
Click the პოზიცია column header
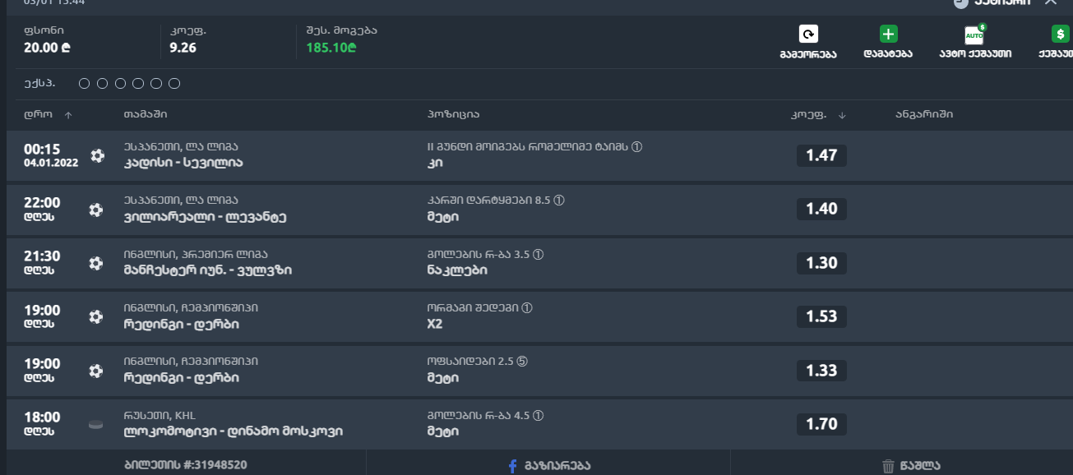pos(453,114)
